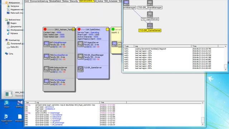Switch to the ConcurrentUserLog tab
The image size is (229, 129).
point(40,1)
